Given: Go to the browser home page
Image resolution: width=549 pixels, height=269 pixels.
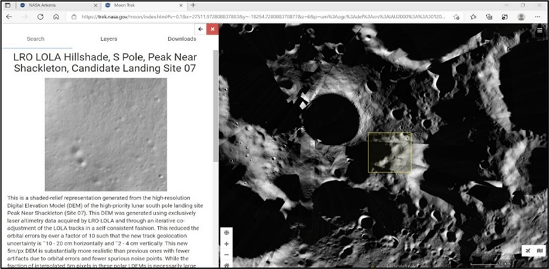Looking at the screenshot, I should (56, 17).
